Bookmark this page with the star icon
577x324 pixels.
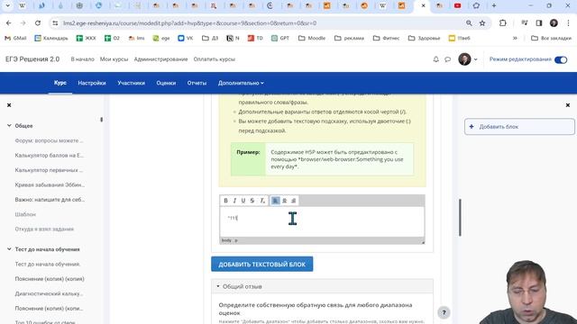tap(482, 23)
